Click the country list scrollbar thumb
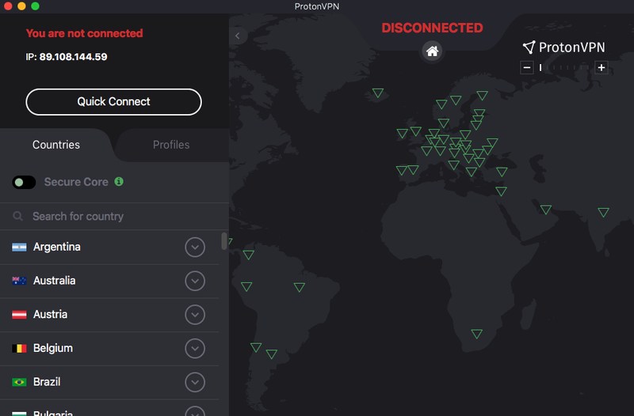 pyautogui.click(x=224, y=241)
